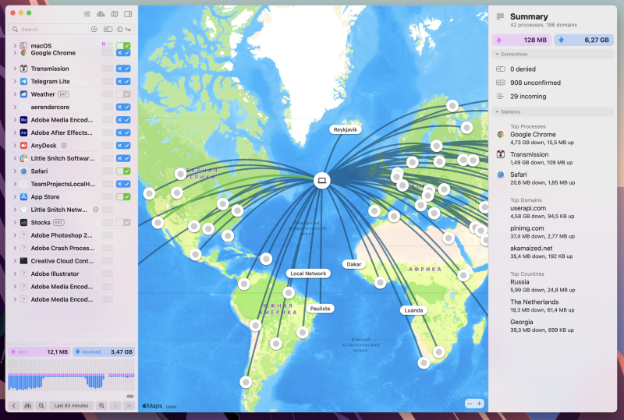Toggle the rule switch for Weather
The image size is (624, 420).
click(123, 94)
